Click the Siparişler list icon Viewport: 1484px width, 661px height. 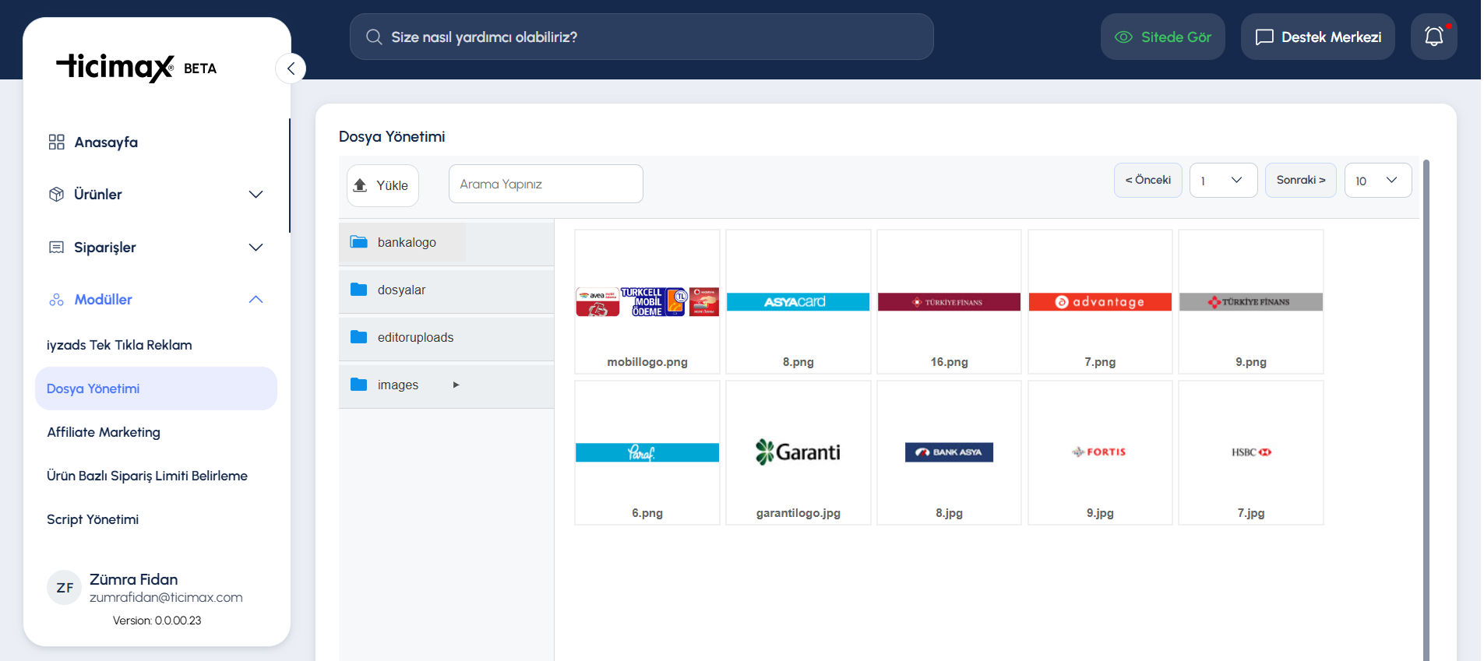point(56,247)
